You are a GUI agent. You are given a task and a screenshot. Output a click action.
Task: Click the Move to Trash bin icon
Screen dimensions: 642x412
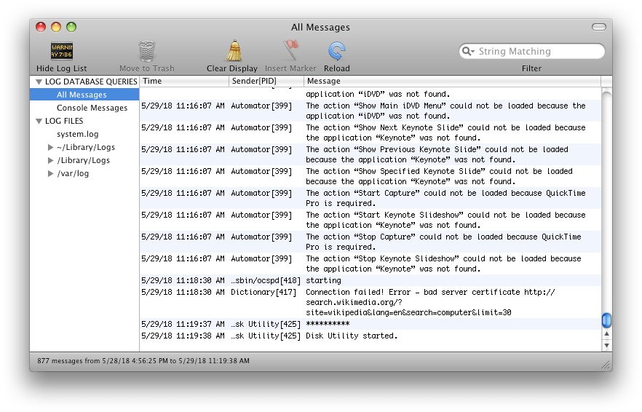tap(146, 51)
